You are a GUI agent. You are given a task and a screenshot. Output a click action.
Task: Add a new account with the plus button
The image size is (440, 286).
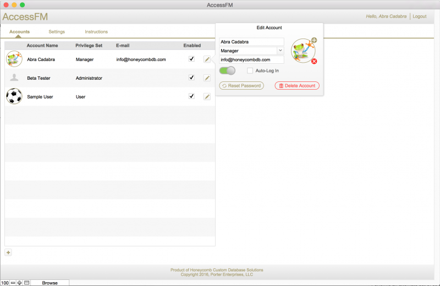(x=8, y=252)
